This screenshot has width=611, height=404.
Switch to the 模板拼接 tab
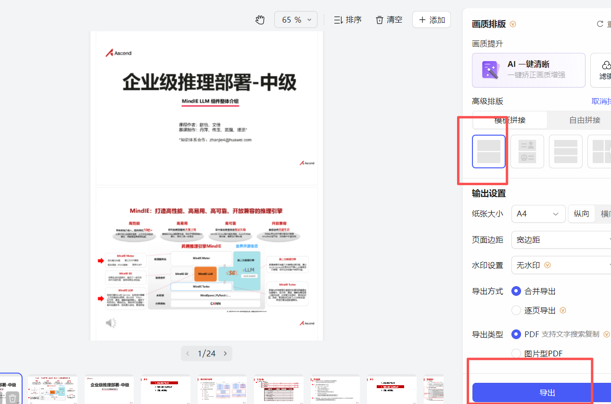510,120
